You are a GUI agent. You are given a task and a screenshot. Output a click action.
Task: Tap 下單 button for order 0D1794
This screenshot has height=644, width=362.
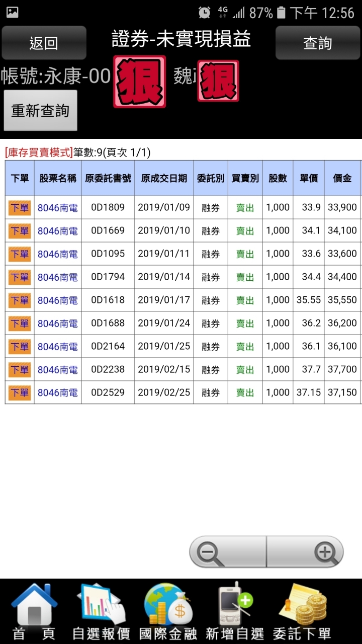(x=20, y=277)
